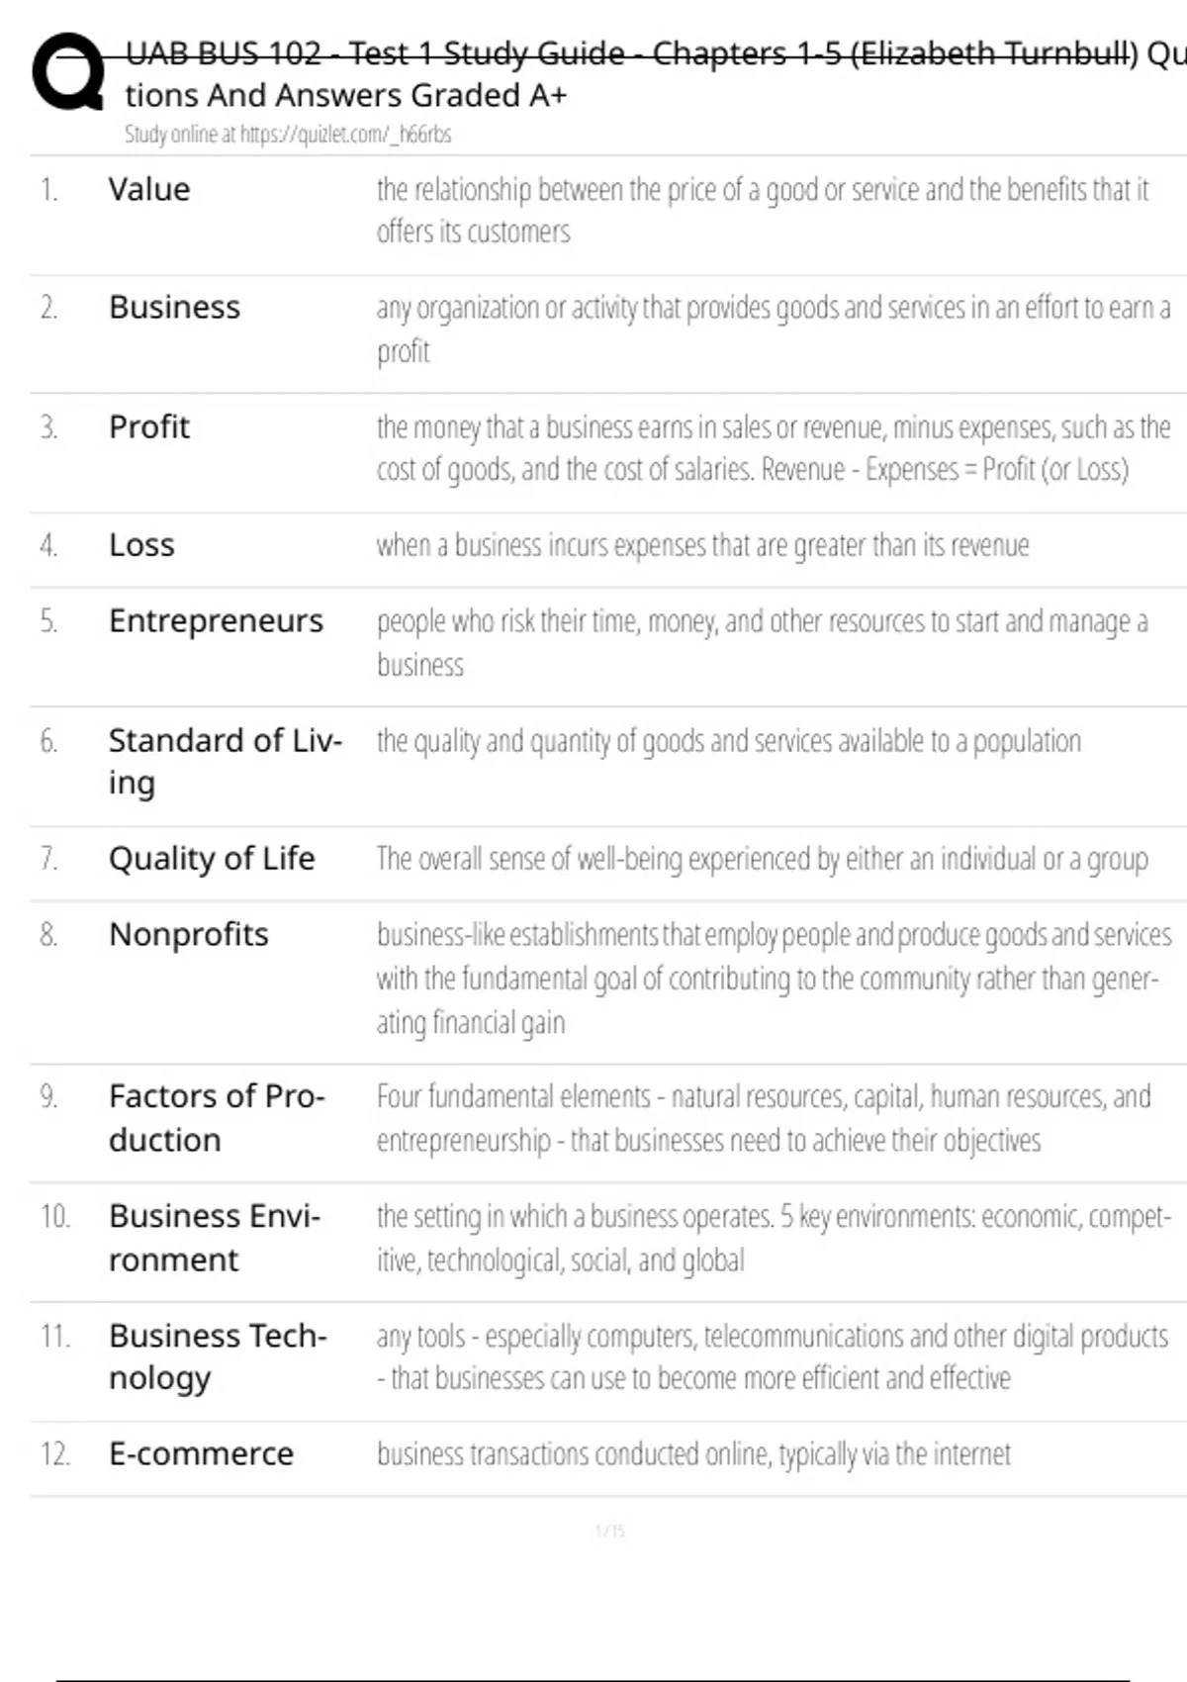Screen dimensions: 1187x1682
Task: Click the Quizlet Q logo icon
Action: (x=67, y=72)
